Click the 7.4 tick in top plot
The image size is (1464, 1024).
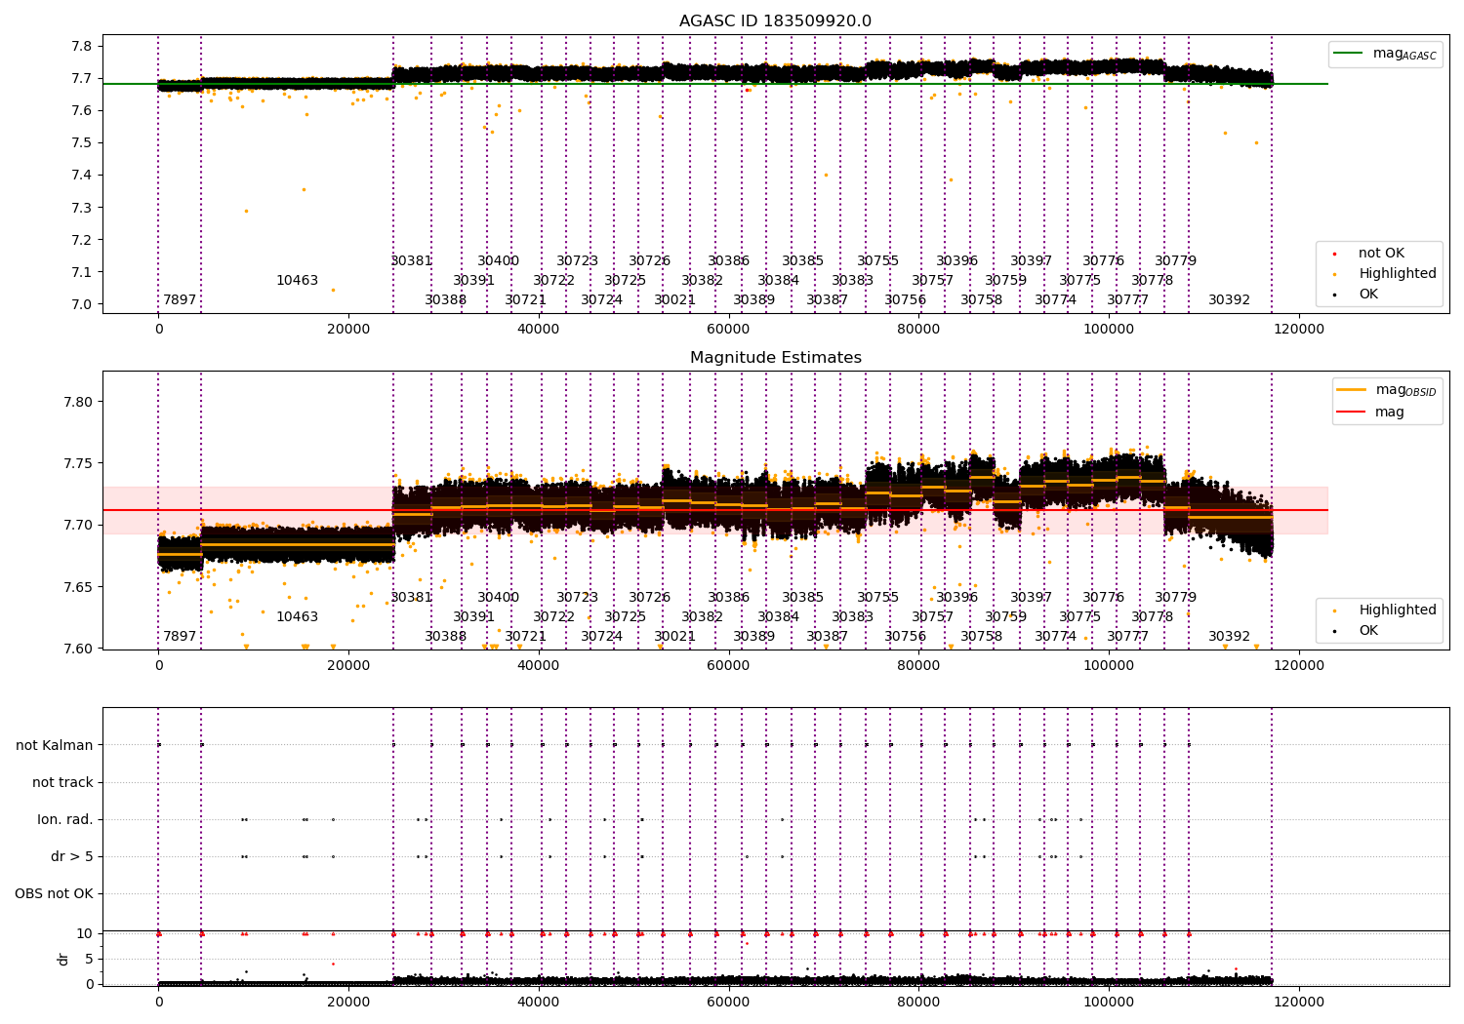(x=82, y=176)
